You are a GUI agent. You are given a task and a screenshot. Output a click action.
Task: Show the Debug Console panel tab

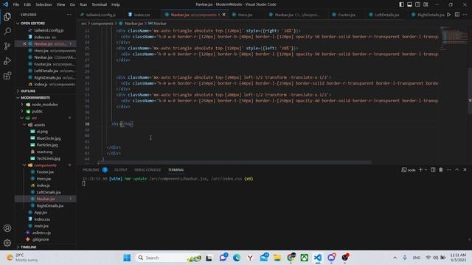pyautogui.click(x=147, y=170)
